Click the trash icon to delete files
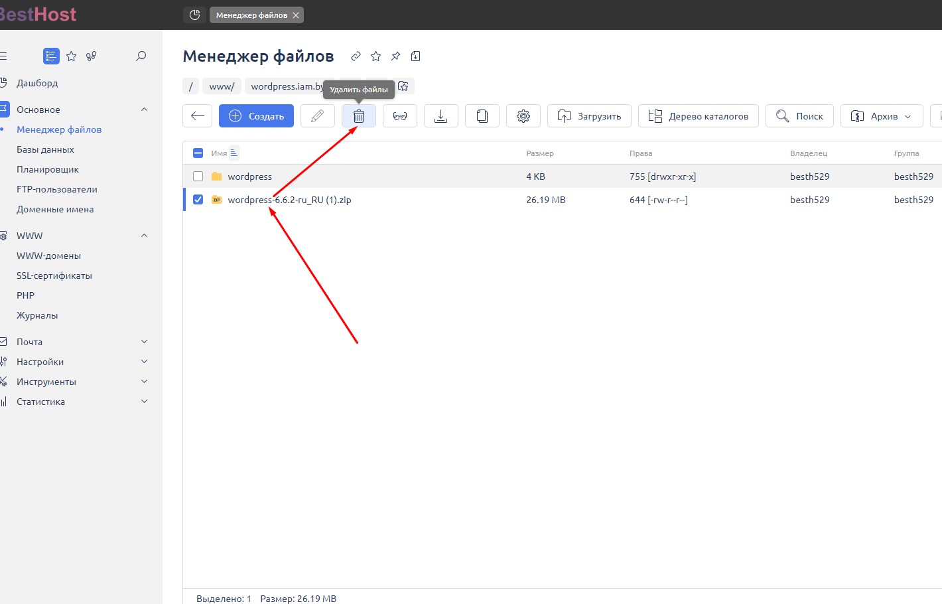 (x=359, y=116)
